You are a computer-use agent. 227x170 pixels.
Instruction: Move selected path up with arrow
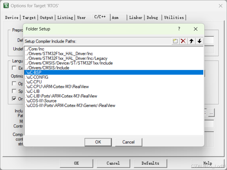(x=191, y=41)
